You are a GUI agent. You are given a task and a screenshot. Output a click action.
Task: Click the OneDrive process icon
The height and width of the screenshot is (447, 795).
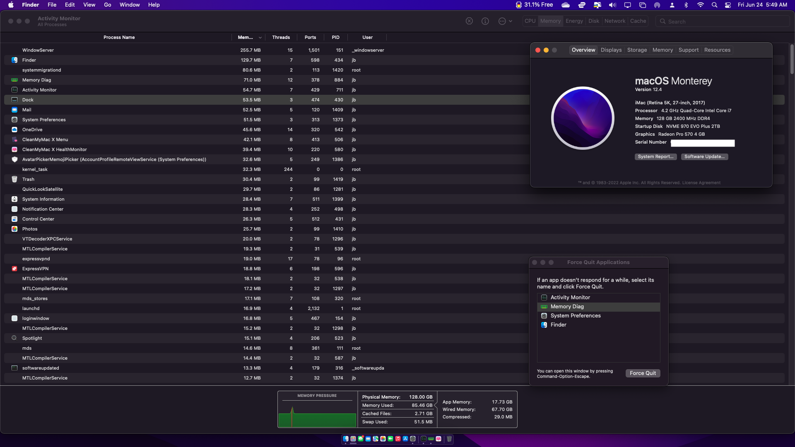pyautogui.click(x=14, y=130)
